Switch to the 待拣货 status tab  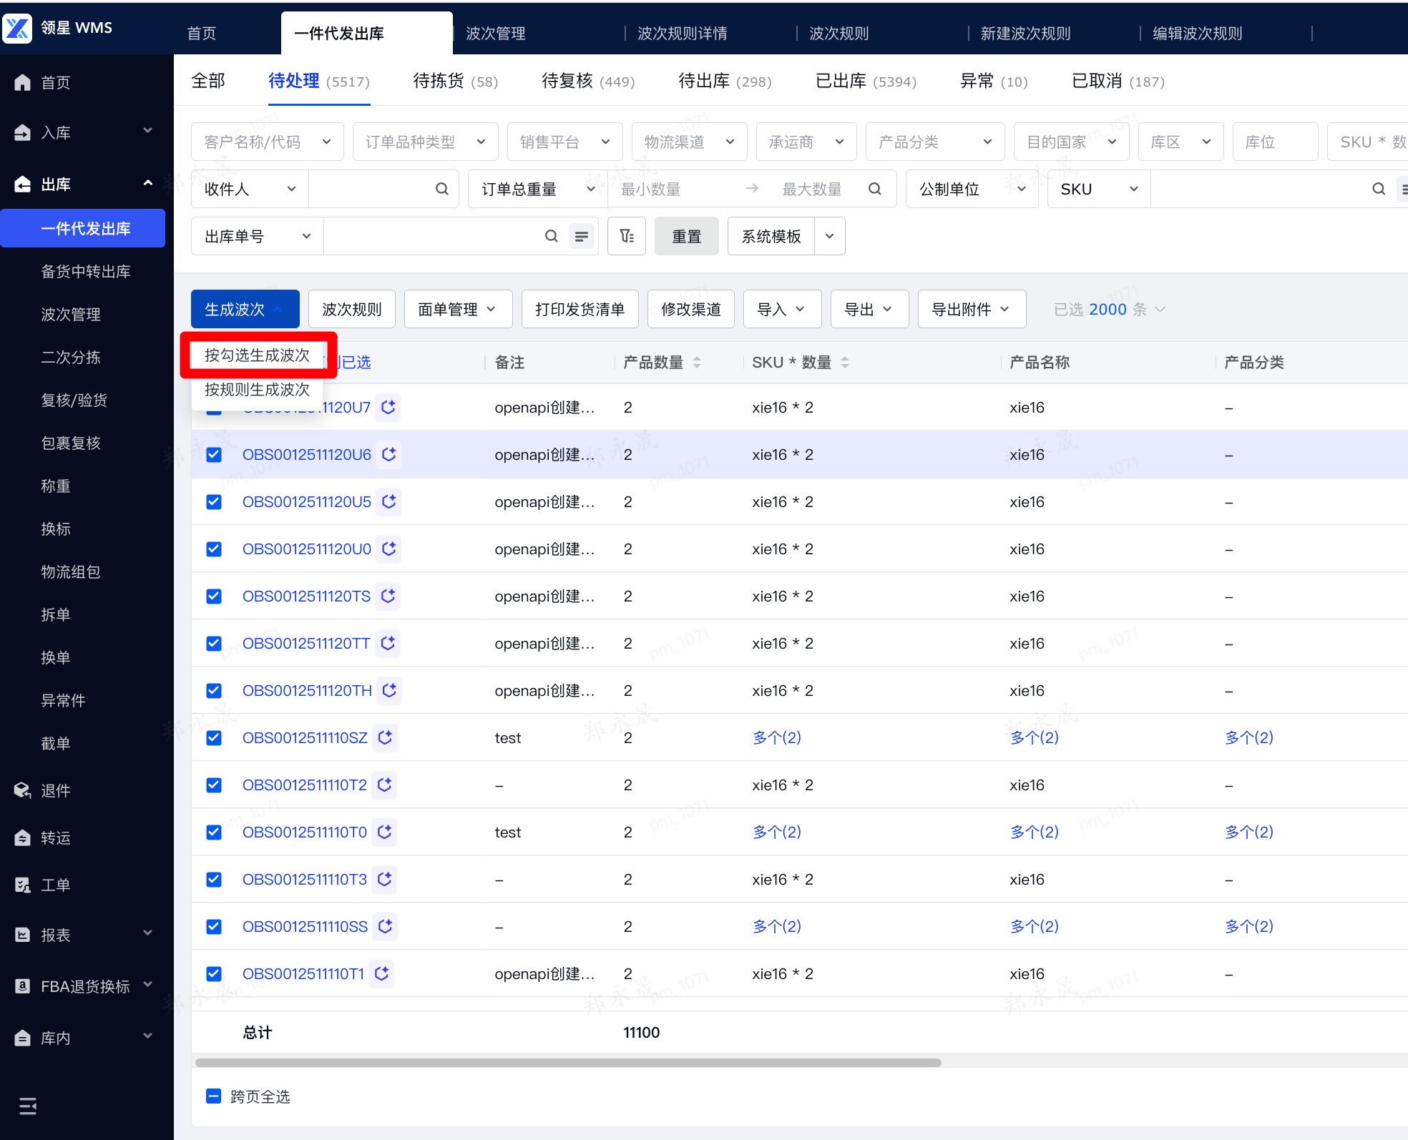click(x=455, y=82)
